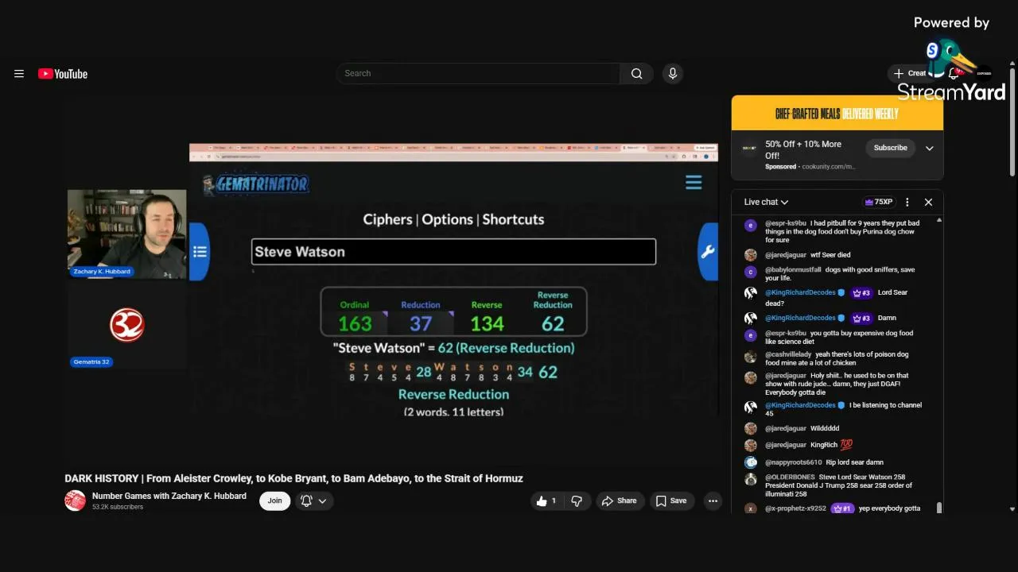Click @cashvillelady chat message
This screenshot has height=572, width=1018.
coord(837,358)
